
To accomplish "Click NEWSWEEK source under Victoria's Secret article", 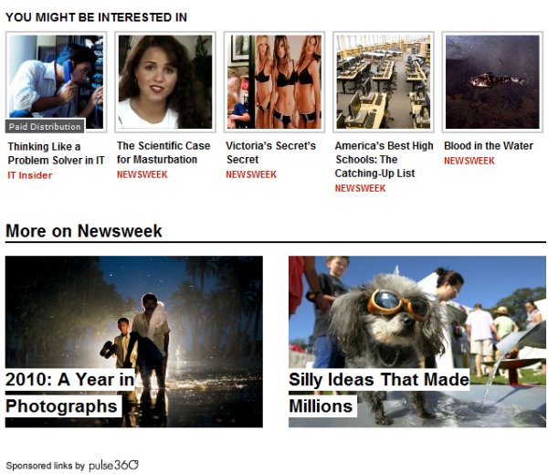I will coord(251,174).
